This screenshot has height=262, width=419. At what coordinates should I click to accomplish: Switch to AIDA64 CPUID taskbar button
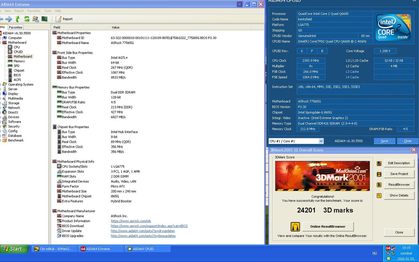(x=147, y=249)
